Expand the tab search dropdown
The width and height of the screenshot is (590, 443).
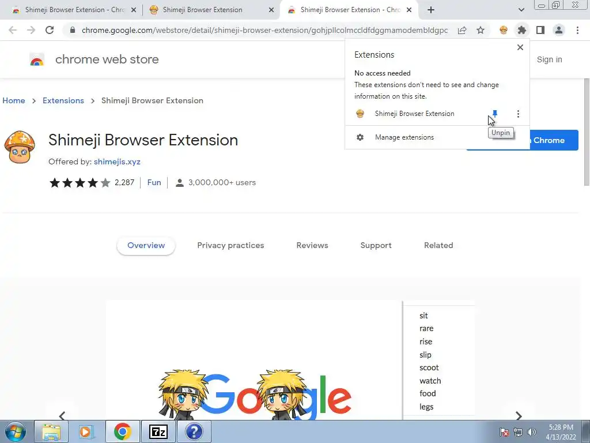[x=521, y=10]
